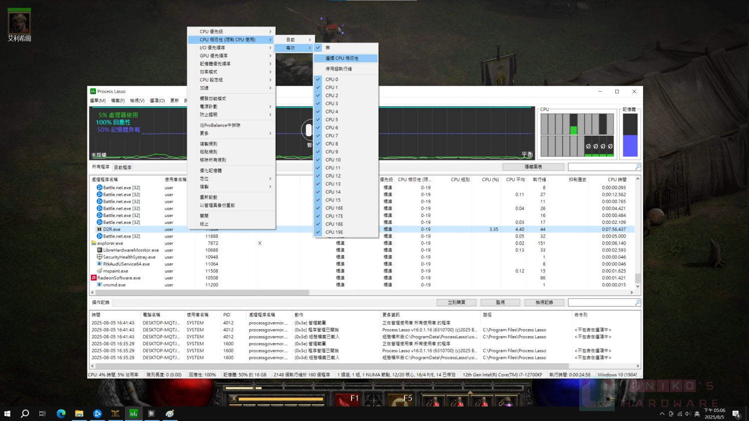Expand the 防止睡眠 submenu
The width and height of the screenshot is (749, 421).
[231, 115]
